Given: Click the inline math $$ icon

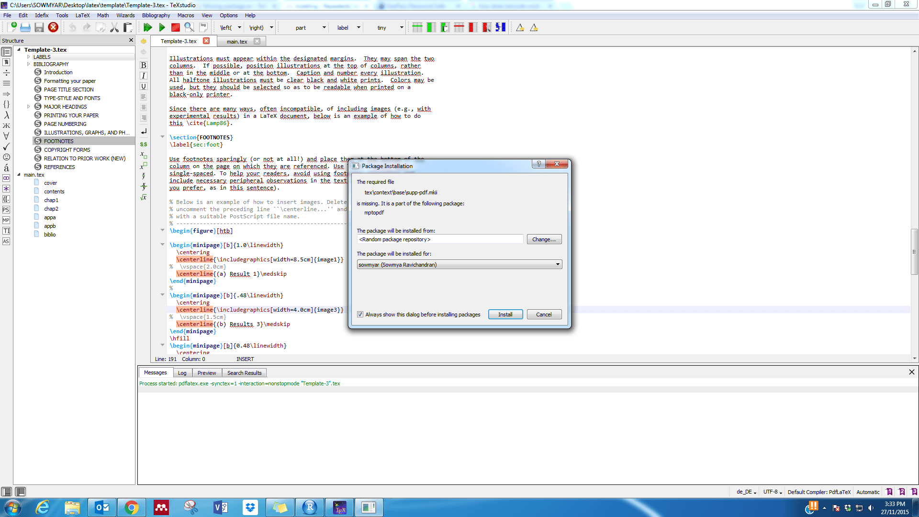Looking at the screenshot, I should click(143, 144).
